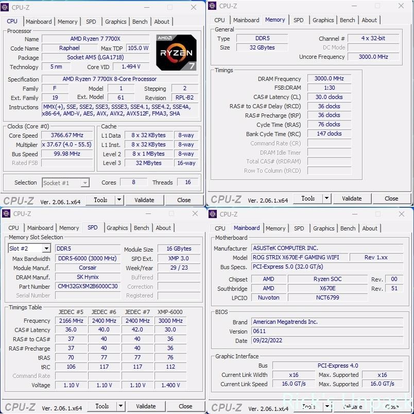Open the About tab in the Memory window
The image size is (414, 414).
pyautogui.click(x=369, y=20)
